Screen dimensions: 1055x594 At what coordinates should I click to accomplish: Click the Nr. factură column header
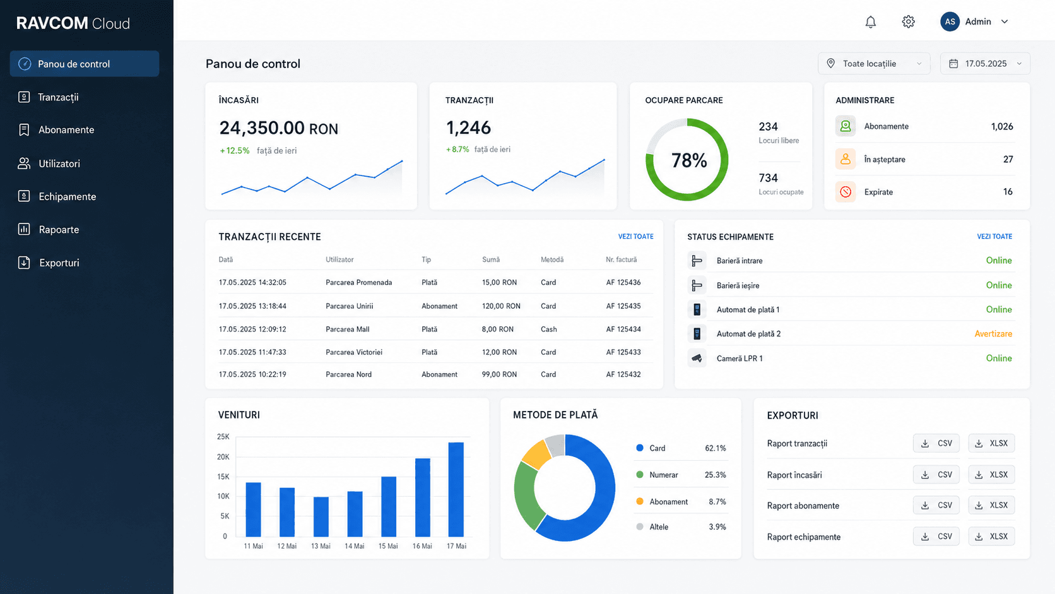tap(622, 259)
